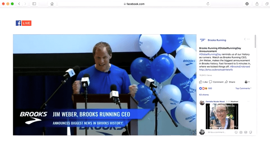Image resolution: width=270 pixels, height=151 pixels.
Task: Click the Brooks Running live video
Action: coord(105,85)
